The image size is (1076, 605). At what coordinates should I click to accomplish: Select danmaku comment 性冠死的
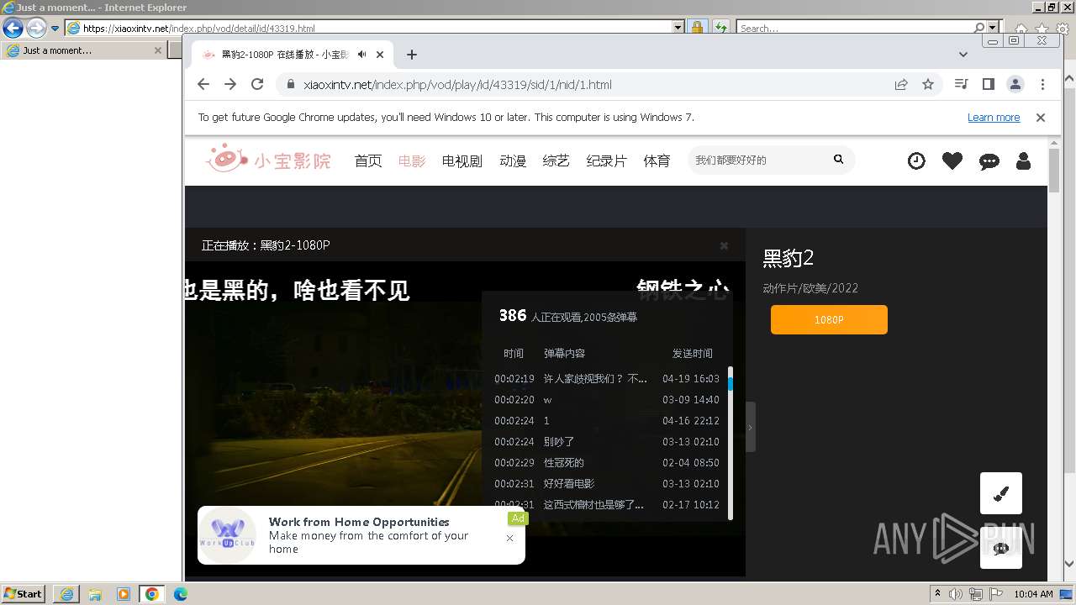[563, 463]
